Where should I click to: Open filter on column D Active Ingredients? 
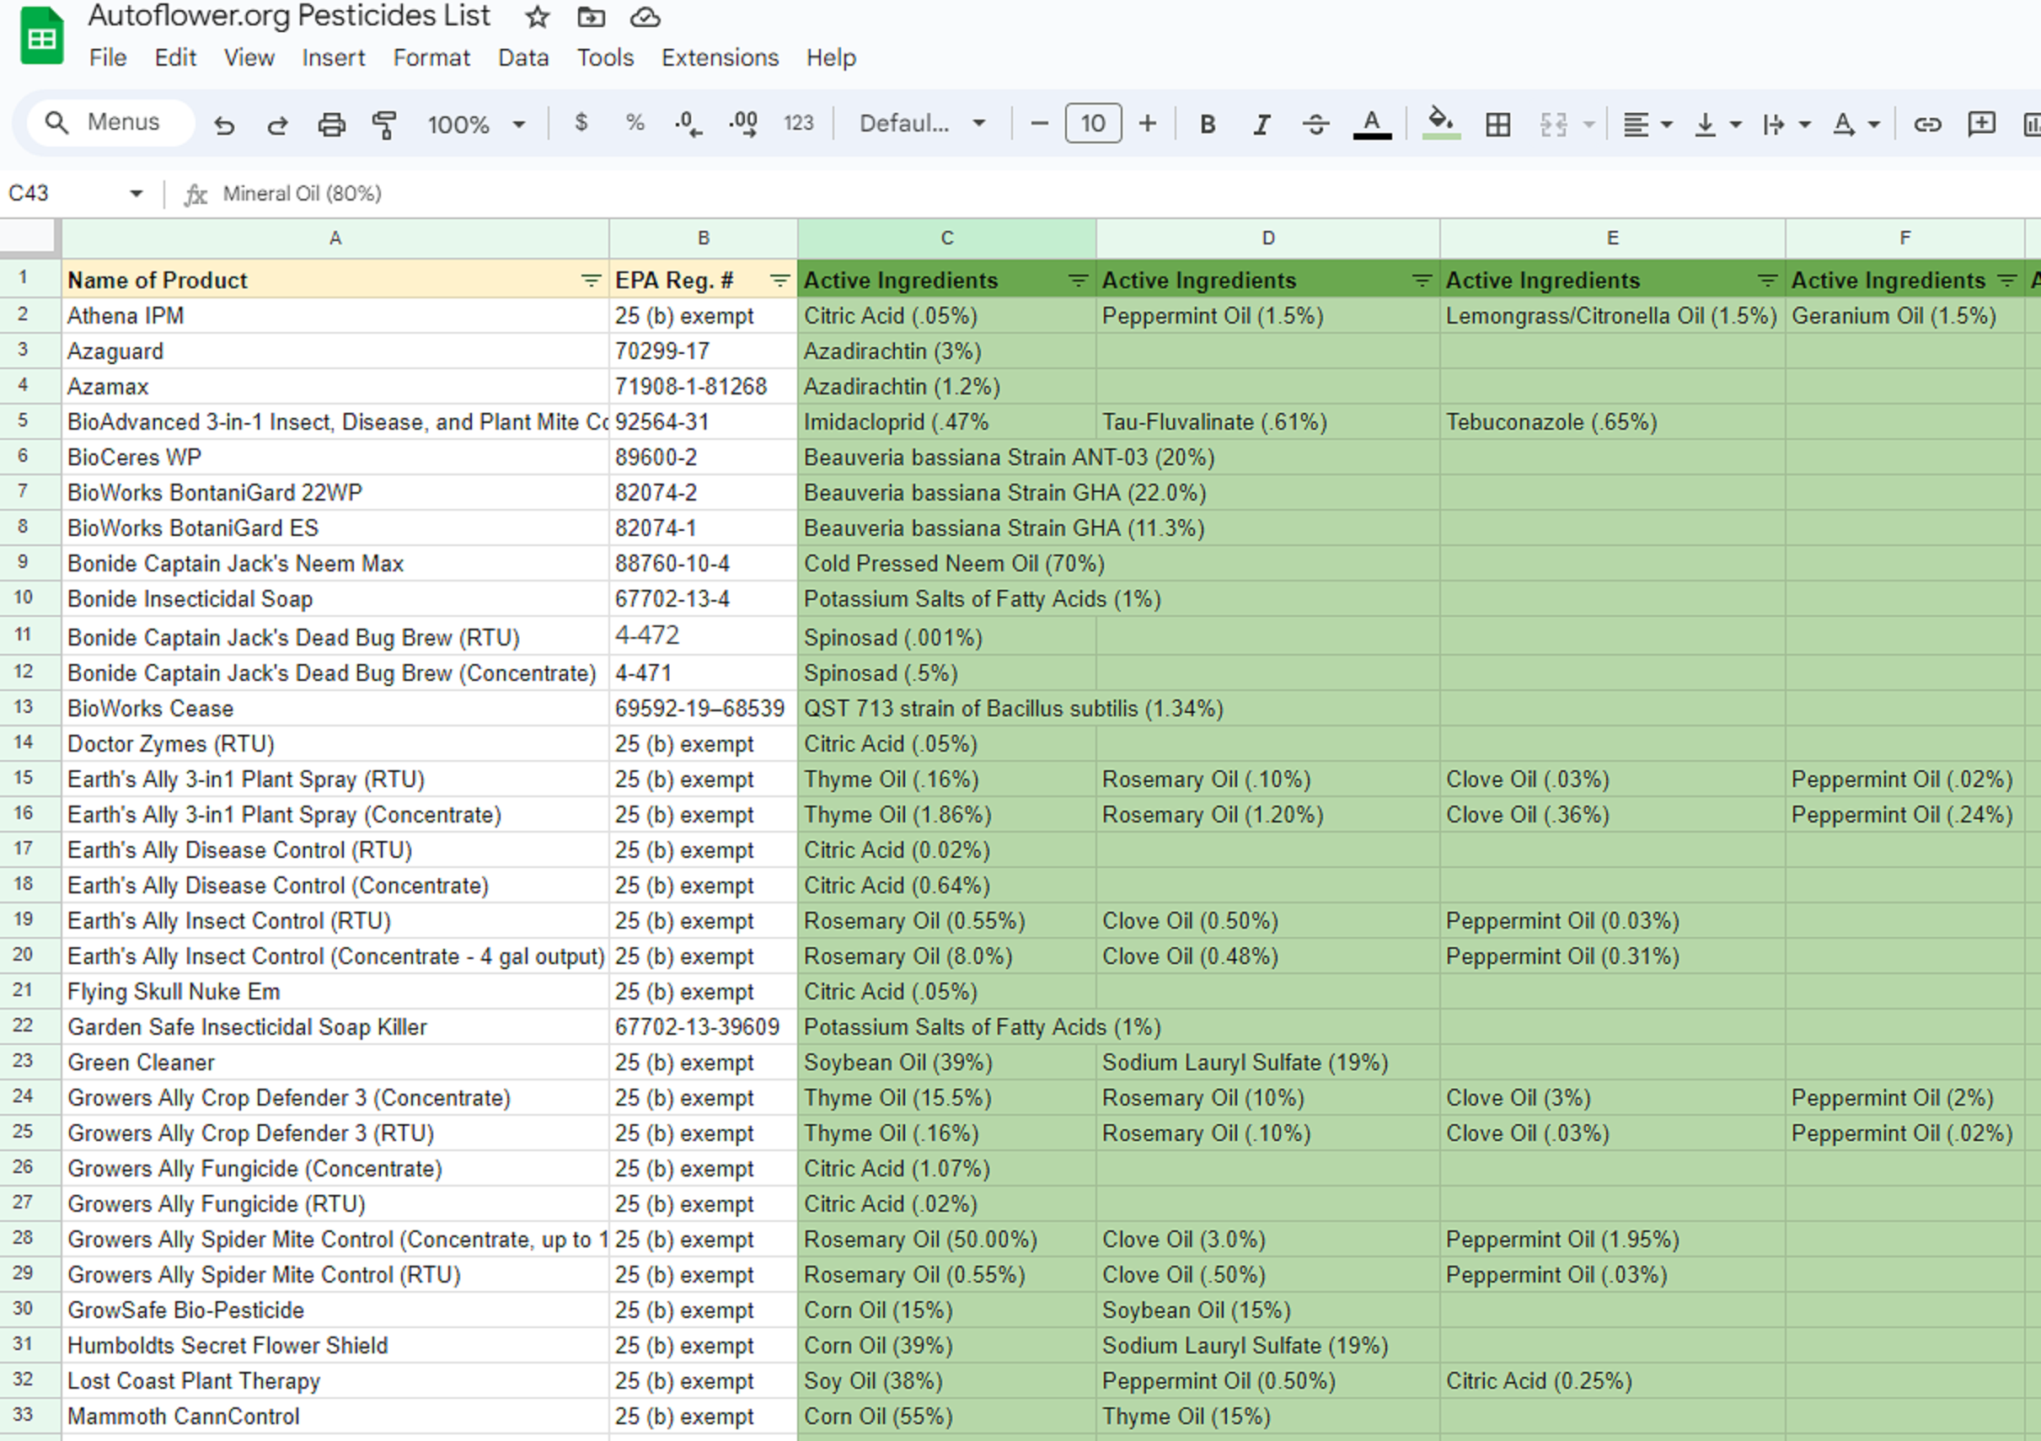point(1422,281)
